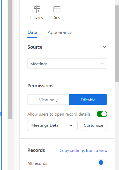Screen dimensions: 119x170
Task: Click the panel's vertical scrollbar thumb
Action: click(x=117, y=43)
